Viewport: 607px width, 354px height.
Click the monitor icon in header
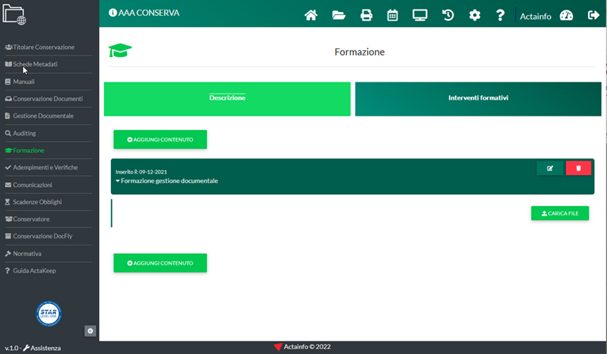coord(420,15)
